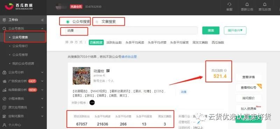Viewport: 280px width, 129px height.
Task: Sort results by 头条平均留言
Action: tap(179, 42)
